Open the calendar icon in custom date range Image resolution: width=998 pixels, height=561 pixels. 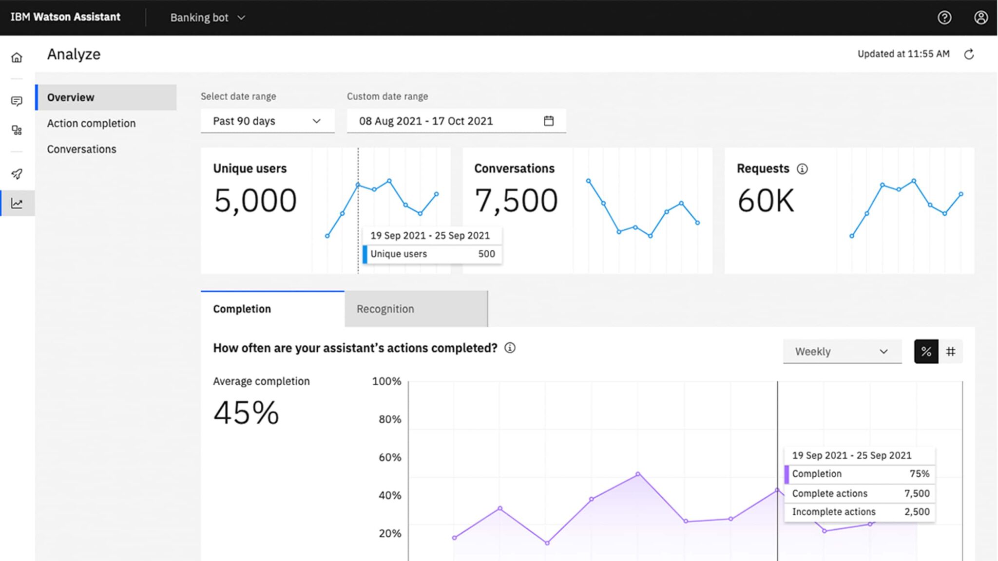click(550, 121)
